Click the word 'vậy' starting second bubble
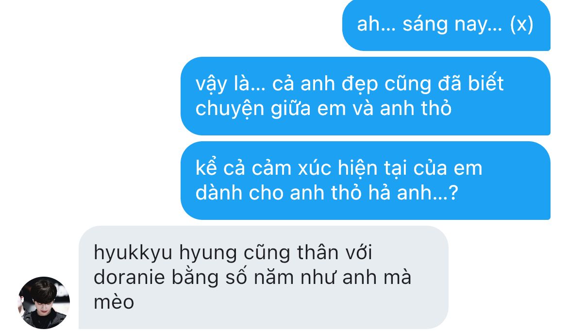Image resolution: width=568 pixels, height=332 pixels. click(x=211, y=84)
